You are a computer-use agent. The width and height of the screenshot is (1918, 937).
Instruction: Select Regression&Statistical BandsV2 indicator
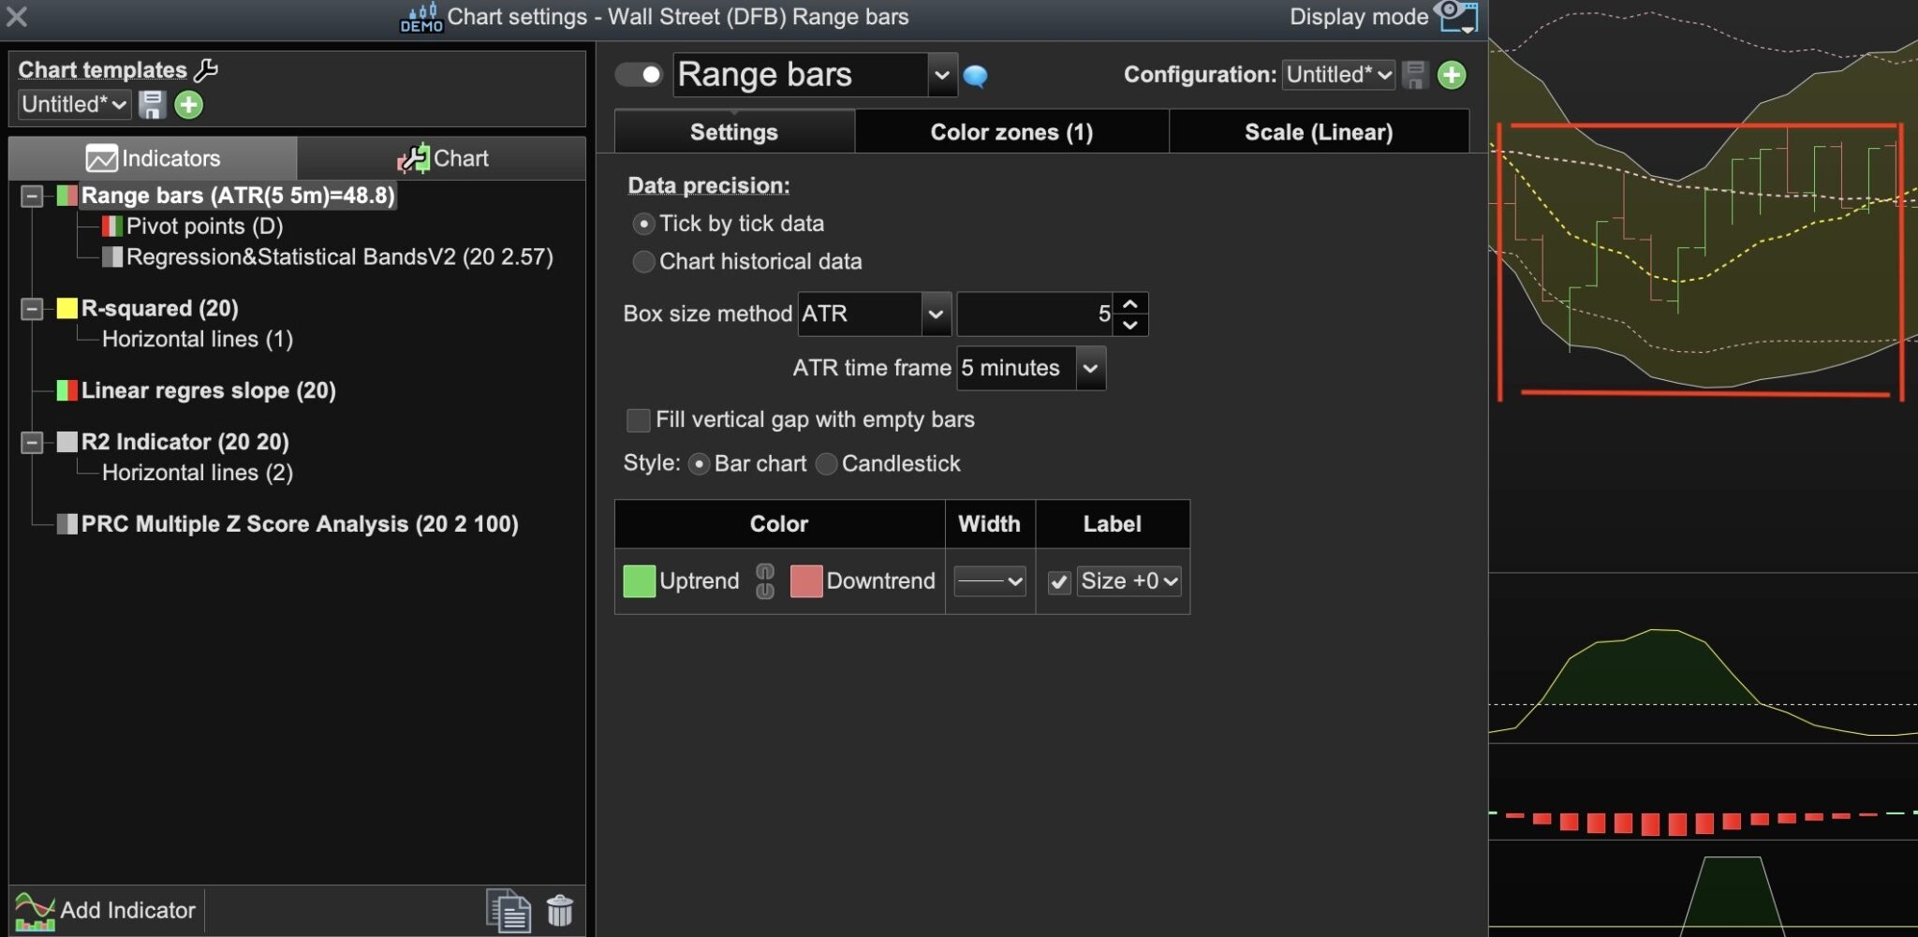pyautogui.click(x=339, y=257)
